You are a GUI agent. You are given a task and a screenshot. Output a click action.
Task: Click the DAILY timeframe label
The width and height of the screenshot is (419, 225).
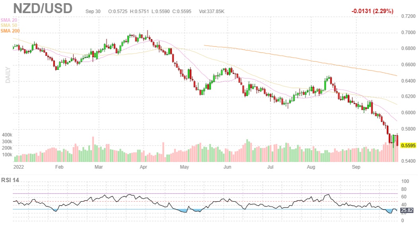click(x=8, y=75)
